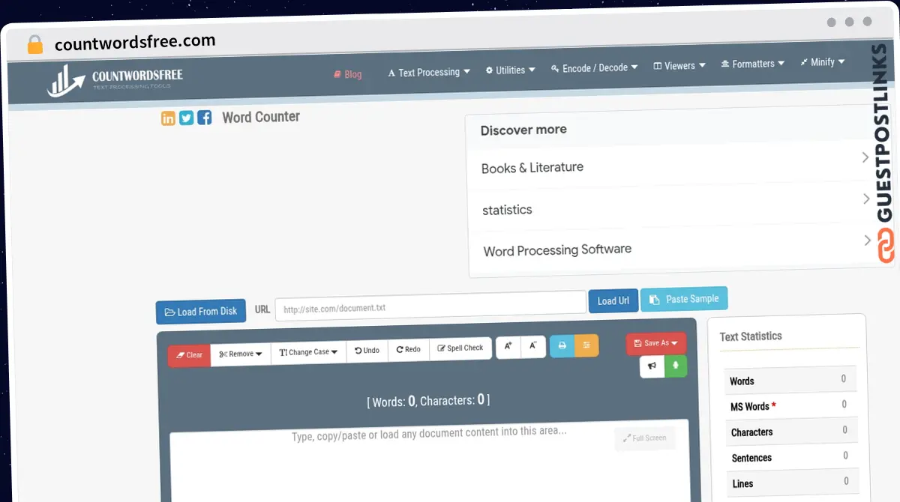This screenshot has width=900, height=502.
Task: Open the Save As dropdown
Action: click(655, 342)
